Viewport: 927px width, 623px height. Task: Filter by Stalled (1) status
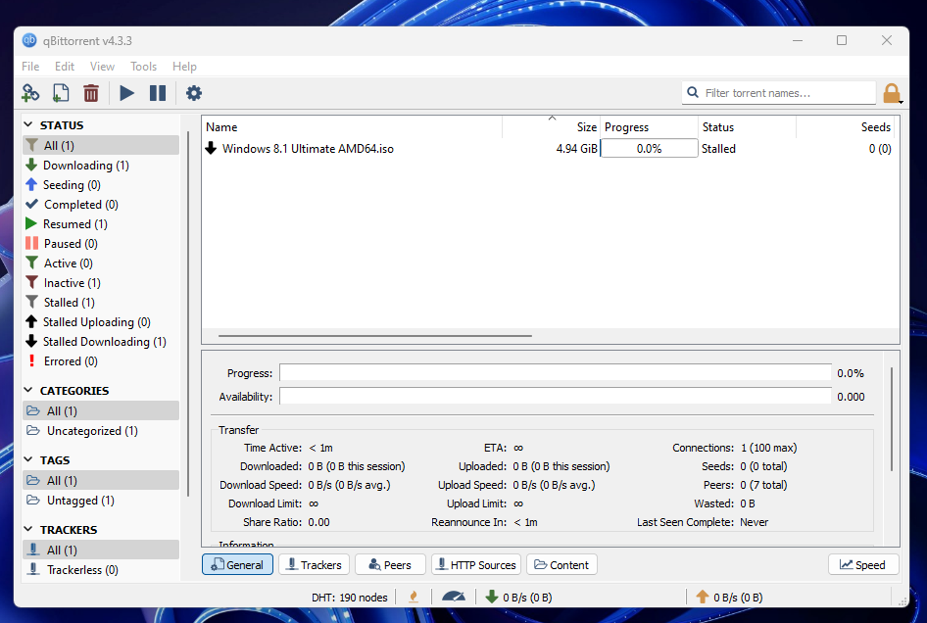101,302
